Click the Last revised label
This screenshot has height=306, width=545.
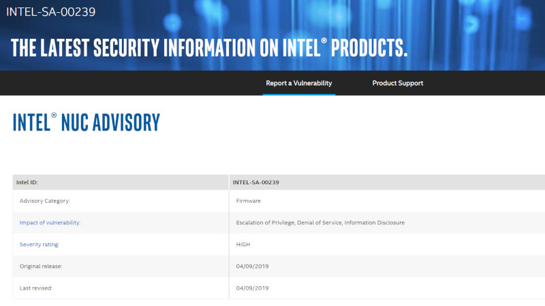click(x=36, y=288)
